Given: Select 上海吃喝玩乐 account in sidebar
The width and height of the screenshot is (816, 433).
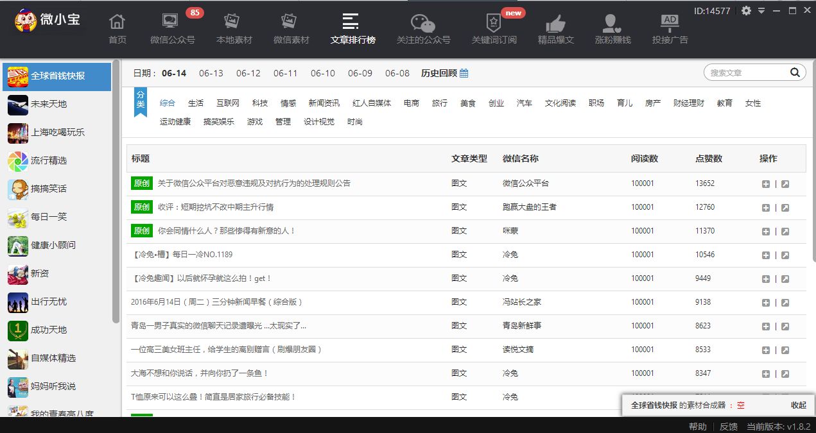Looking at the screenshot, I should click(x=56, y=132).
